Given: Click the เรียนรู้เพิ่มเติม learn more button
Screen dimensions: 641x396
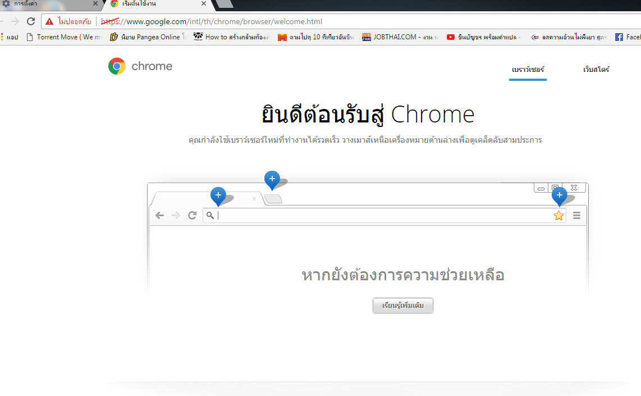Looking at the screenshot, I should click(402, 306).
